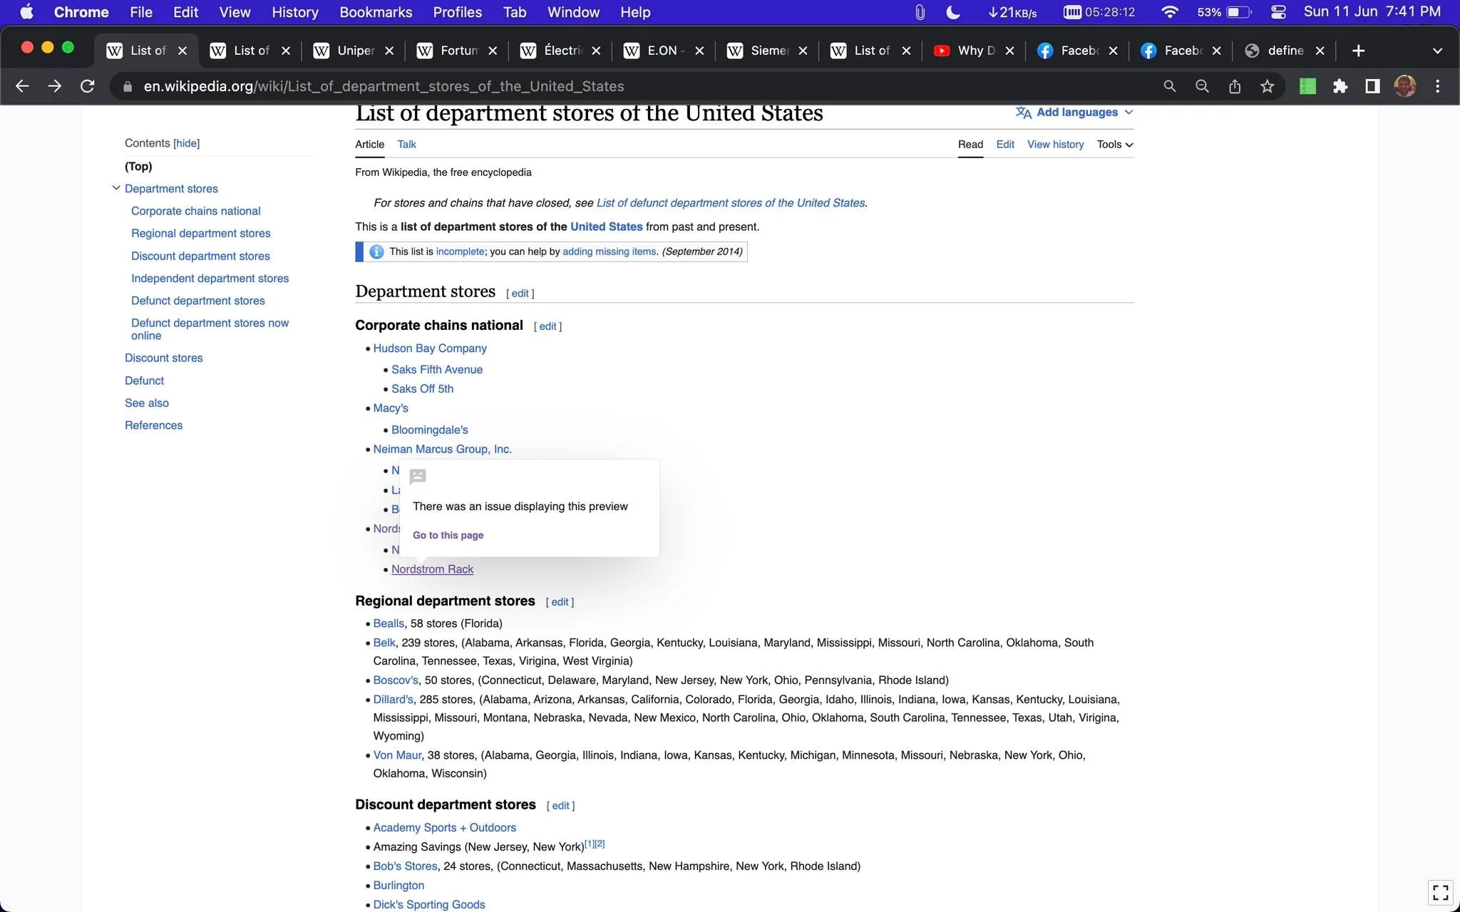Toggle the Chrome side panel
This screenshot has height=912, width=1460.
coord(1372,86)
